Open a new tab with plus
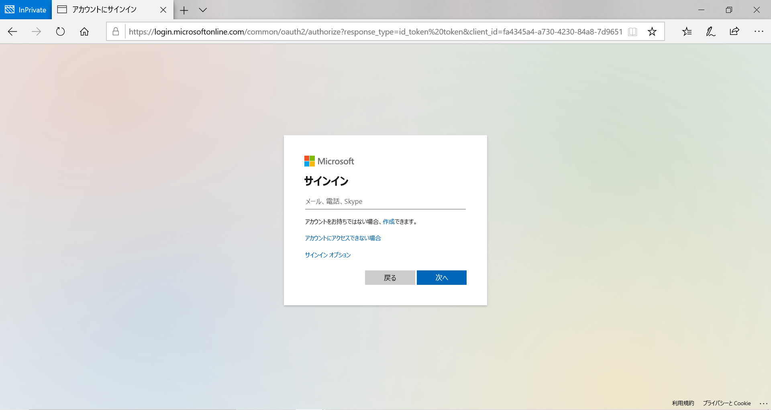771x410 pixels. click(184, 10)
